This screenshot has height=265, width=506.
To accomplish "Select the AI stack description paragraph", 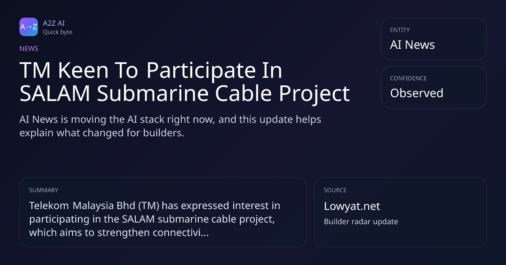I will pyautogui.click(x=170, y=126).
